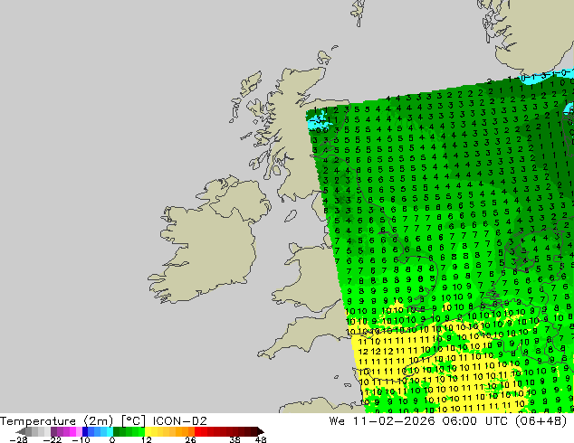
Task: Click the -28 label on the color scale
Action: click(x=19, y=439)
